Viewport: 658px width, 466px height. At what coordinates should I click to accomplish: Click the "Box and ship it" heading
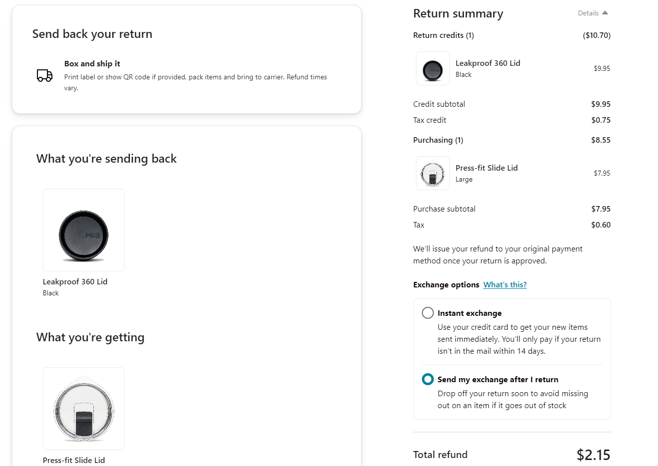click(92, 64)
